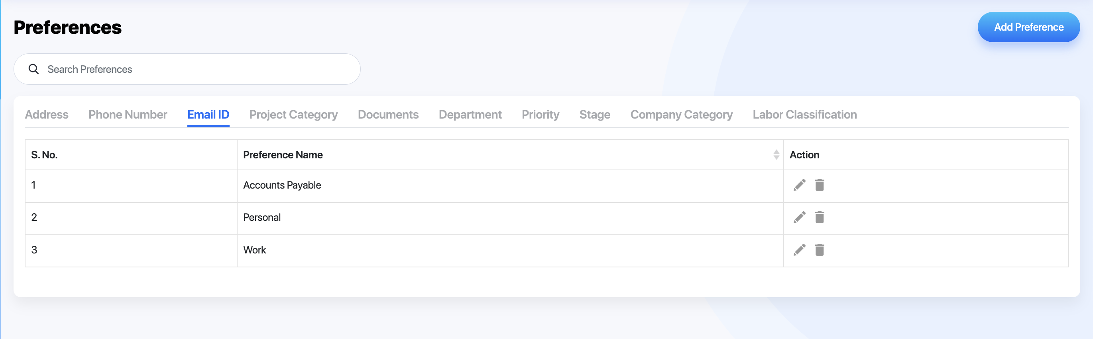Click the Preferences page heading

68,27
